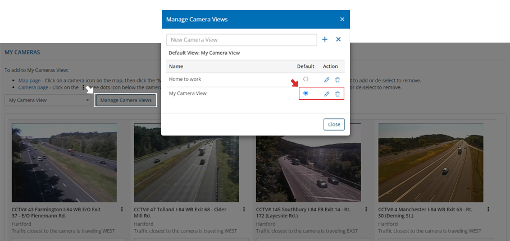Open three-dots menu for CCTV# 43 Farmington
The height and width of the screenshot is (241, 510).
[122, 209]
